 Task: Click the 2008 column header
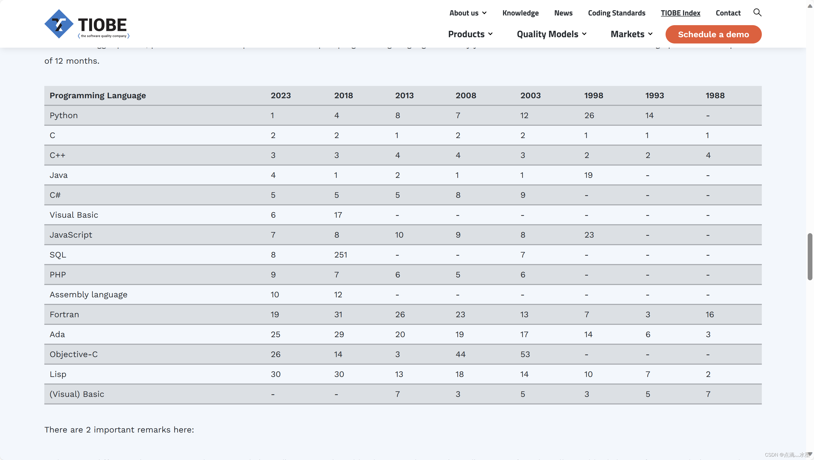pos(465,95)
